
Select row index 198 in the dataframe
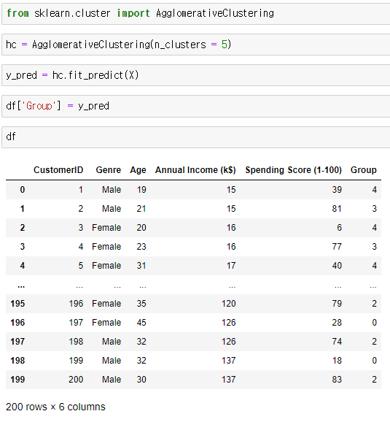click(17, 361)
